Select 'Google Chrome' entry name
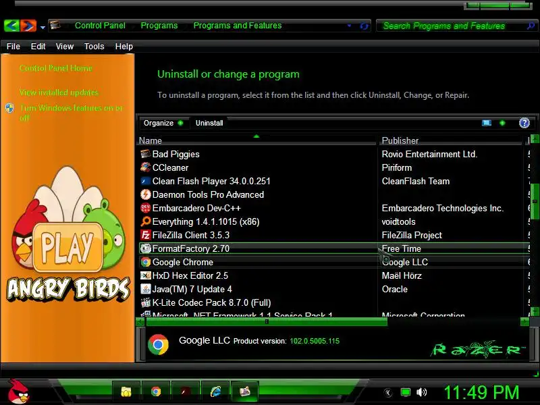 pyautogui.click(x=182, y=262)
